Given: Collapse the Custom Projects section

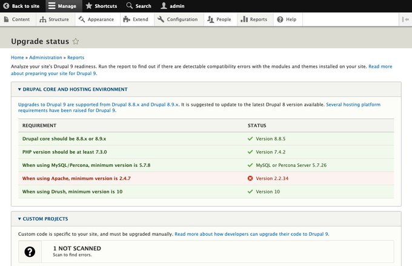Looking at the screenshot, I should pyautogui.click(x=43, y=219).
